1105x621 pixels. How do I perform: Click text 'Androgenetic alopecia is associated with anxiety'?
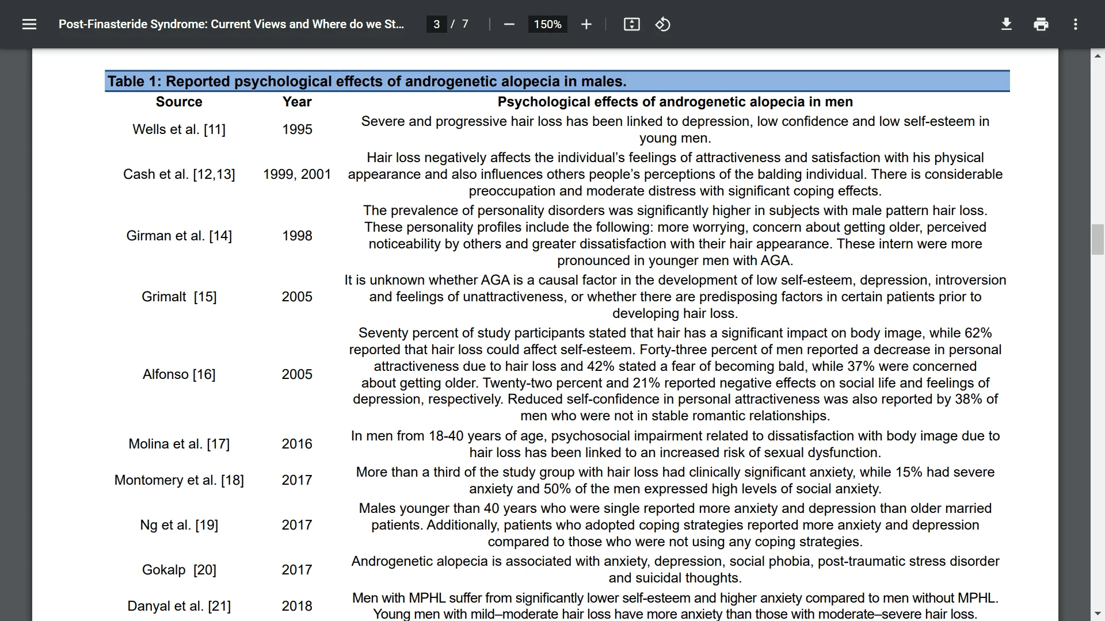pos(501,561)
